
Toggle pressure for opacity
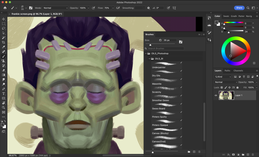93,8
